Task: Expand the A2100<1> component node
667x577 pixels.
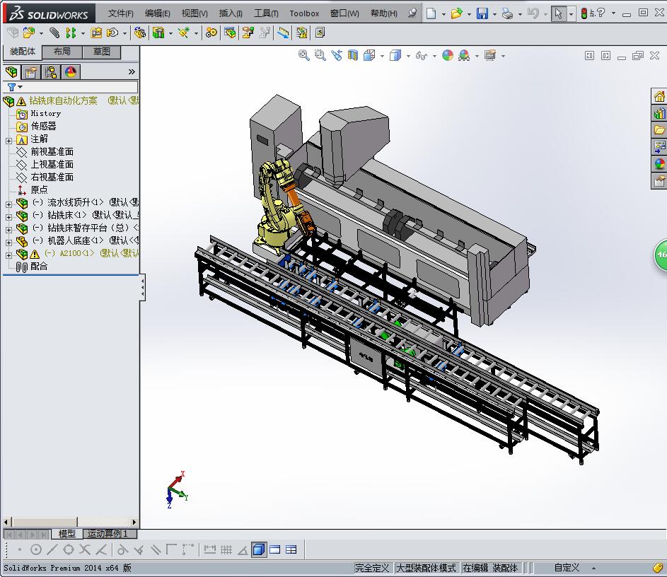Action: click(x=8, y=255)
